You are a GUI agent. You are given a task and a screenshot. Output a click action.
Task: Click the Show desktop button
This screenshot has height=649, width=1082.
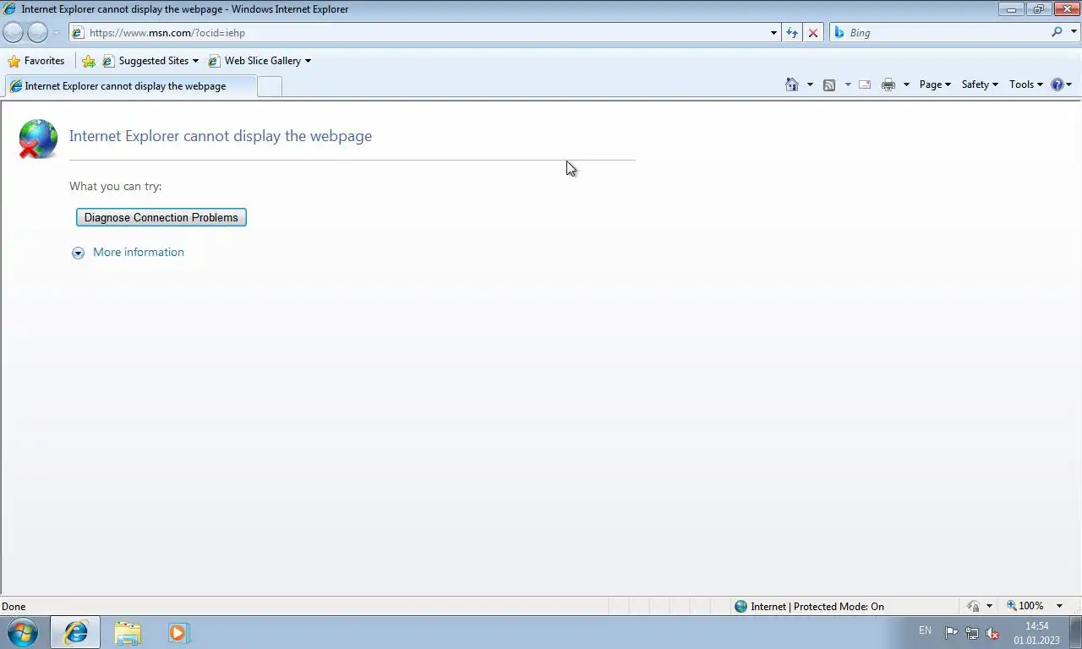point(1075,632)
